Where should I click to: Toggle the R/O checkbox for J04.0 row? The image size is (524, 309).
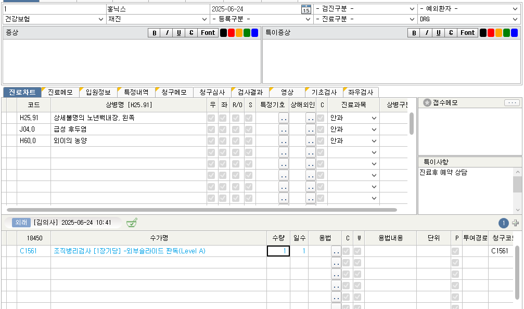236,129
